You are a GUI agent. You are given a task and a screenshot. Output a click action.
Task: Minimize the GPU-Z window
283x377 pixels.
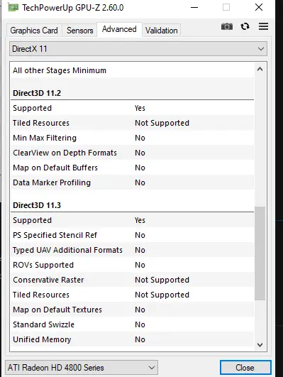tap(194, 7)
